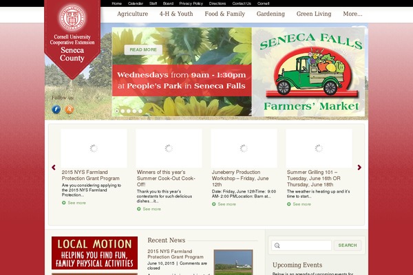Go to previous news carousel items
This screenshot has height=275, width=413.
[x=54, y=167]
